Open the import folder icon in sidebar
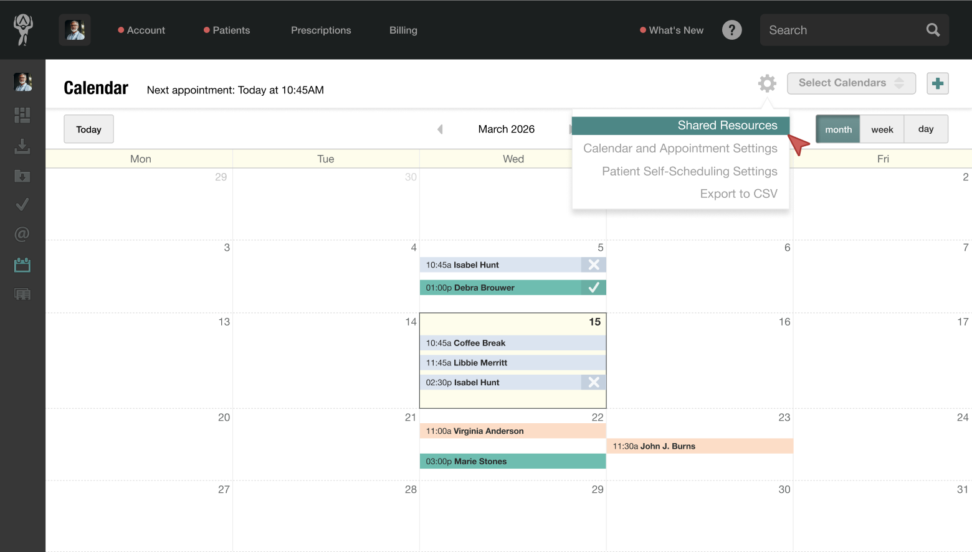The image size is (972, 552). tap(22, 176)
